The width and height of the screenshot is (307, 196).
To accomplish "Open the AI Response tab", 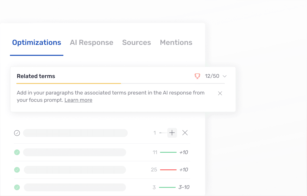I will pos(91,42).
